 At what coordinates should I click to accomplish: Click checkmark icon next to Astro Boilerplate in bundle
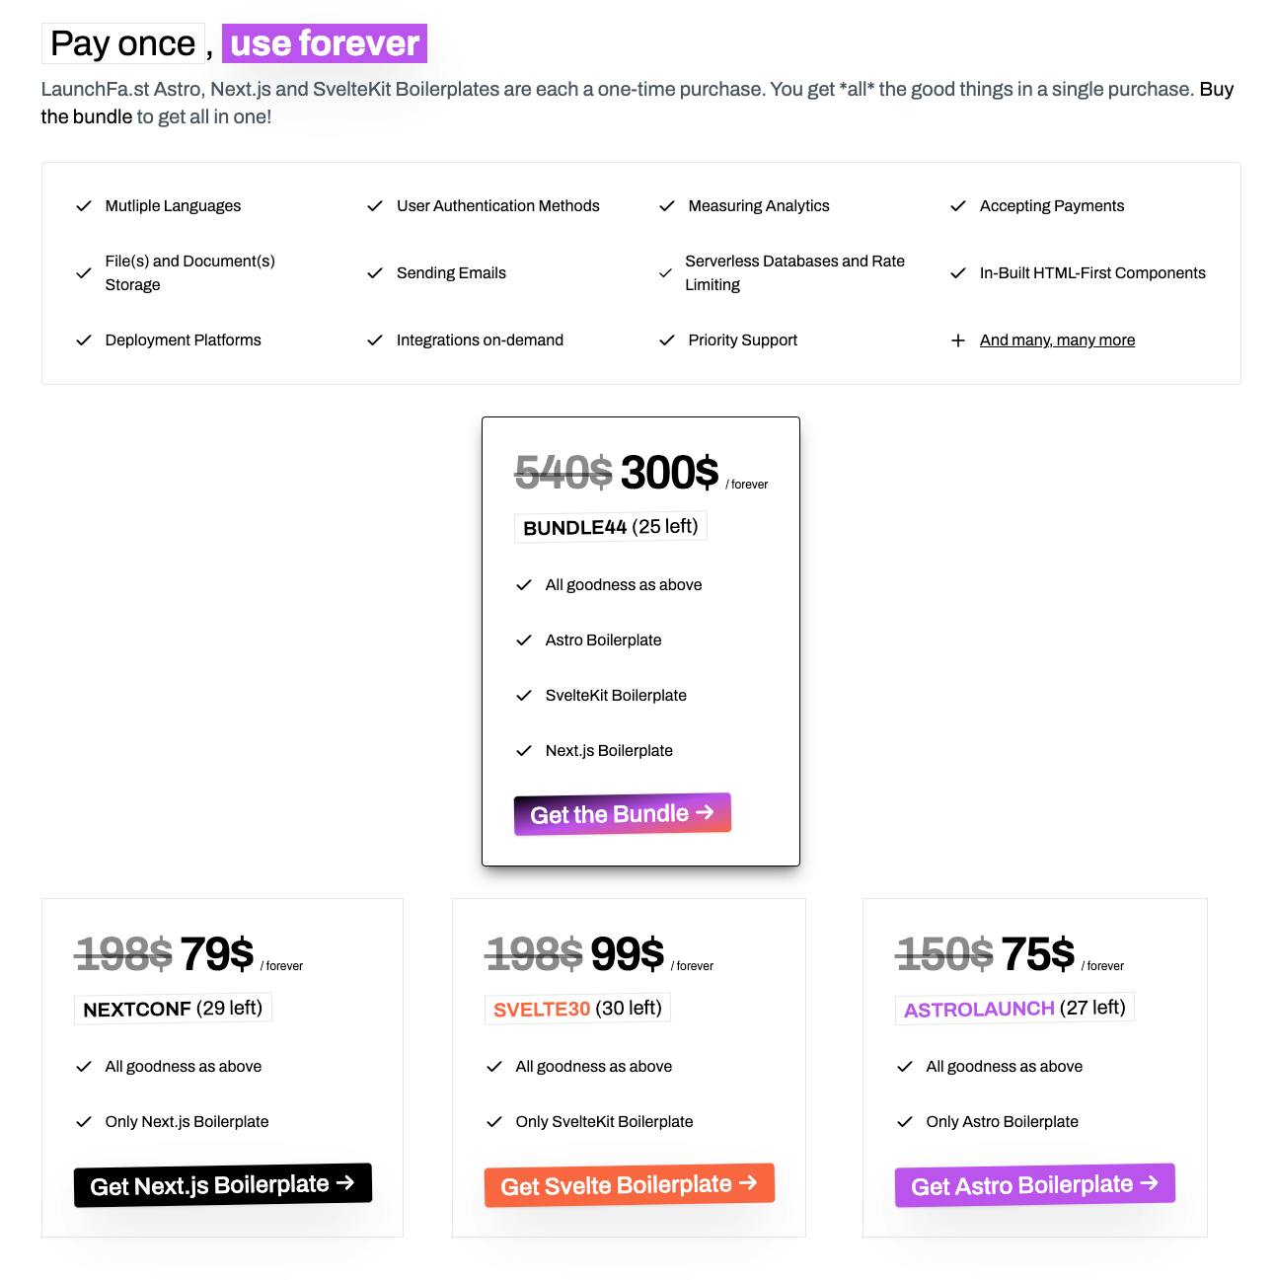pyautogui.click(x=524, y=640)
